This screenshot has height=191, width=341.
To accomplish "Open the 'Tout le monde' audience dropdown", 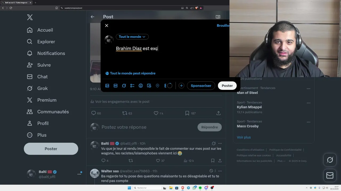I will click(132, 37).
